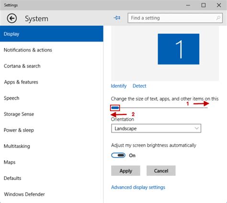This screenshot has height=203, width=227.
Task: Open the Notifications & actions section
Action: click(x=28, y=50)
